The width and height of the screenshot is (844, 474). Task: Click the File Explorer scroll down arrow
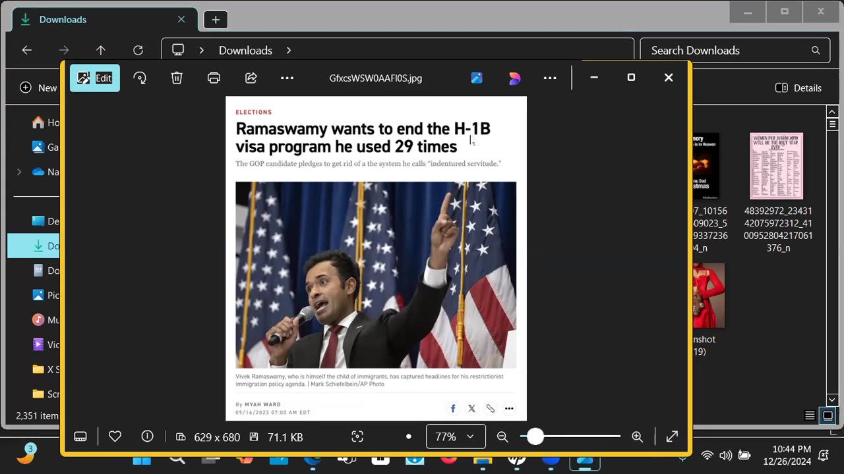pos(832,400)
